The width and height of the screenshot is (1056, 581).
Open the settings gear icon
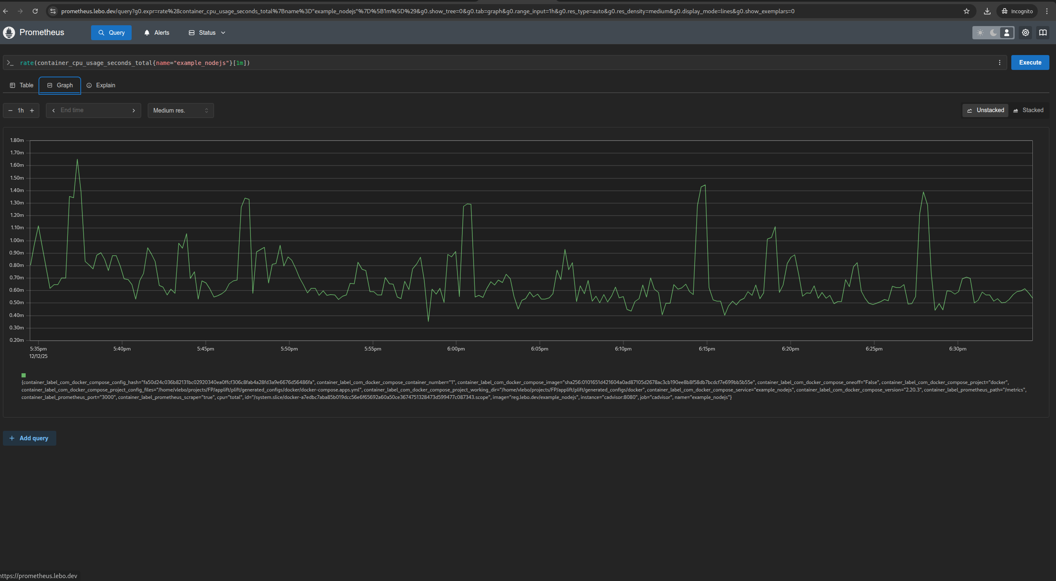1025,32
